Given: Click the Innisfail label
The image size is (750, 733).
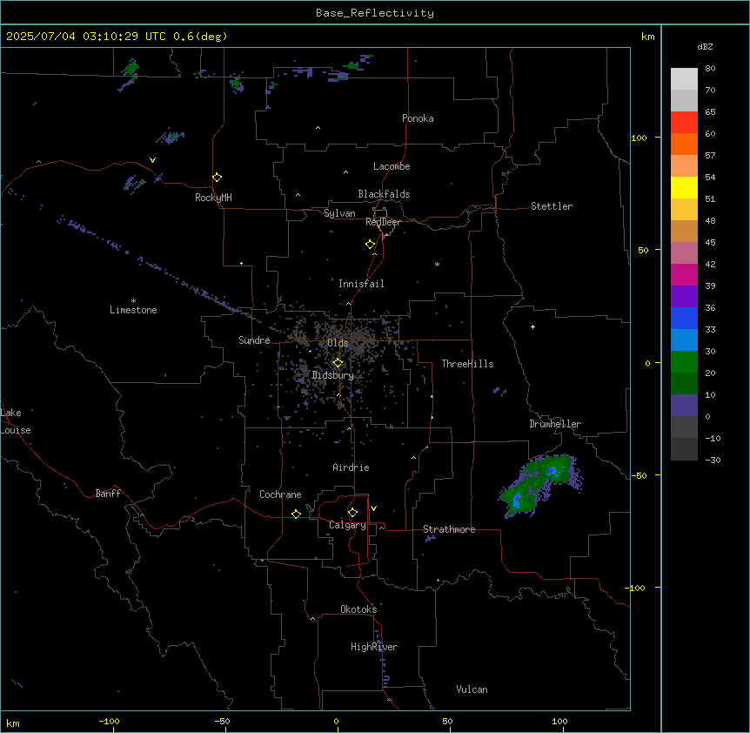Looking at the screenshot, I should click(361, 284).
